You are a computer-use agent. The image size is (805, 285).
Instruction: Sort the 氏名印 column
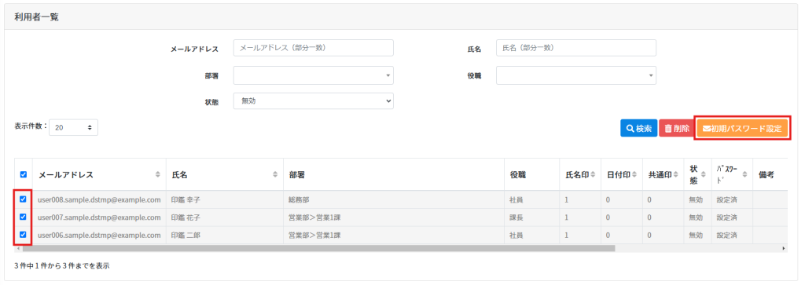593,175
